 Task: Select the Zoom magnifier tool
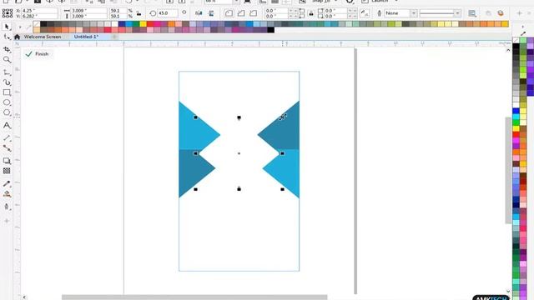click(7, 60)
